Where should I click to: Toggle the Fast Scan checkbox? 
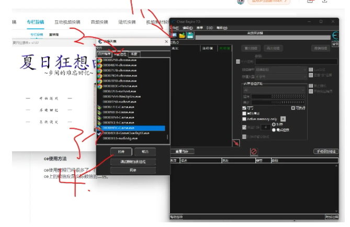click(244, 127)
